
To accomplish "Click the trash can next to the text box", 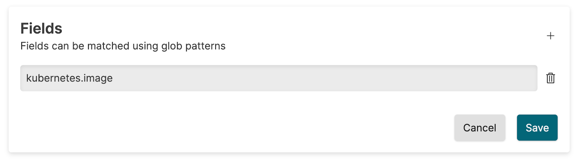I will coord(550,78).
